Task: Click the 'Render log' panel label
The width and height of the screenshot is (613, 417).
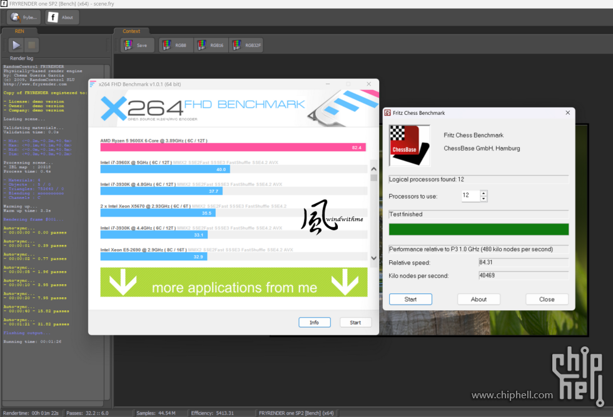Action: (21, 58)
